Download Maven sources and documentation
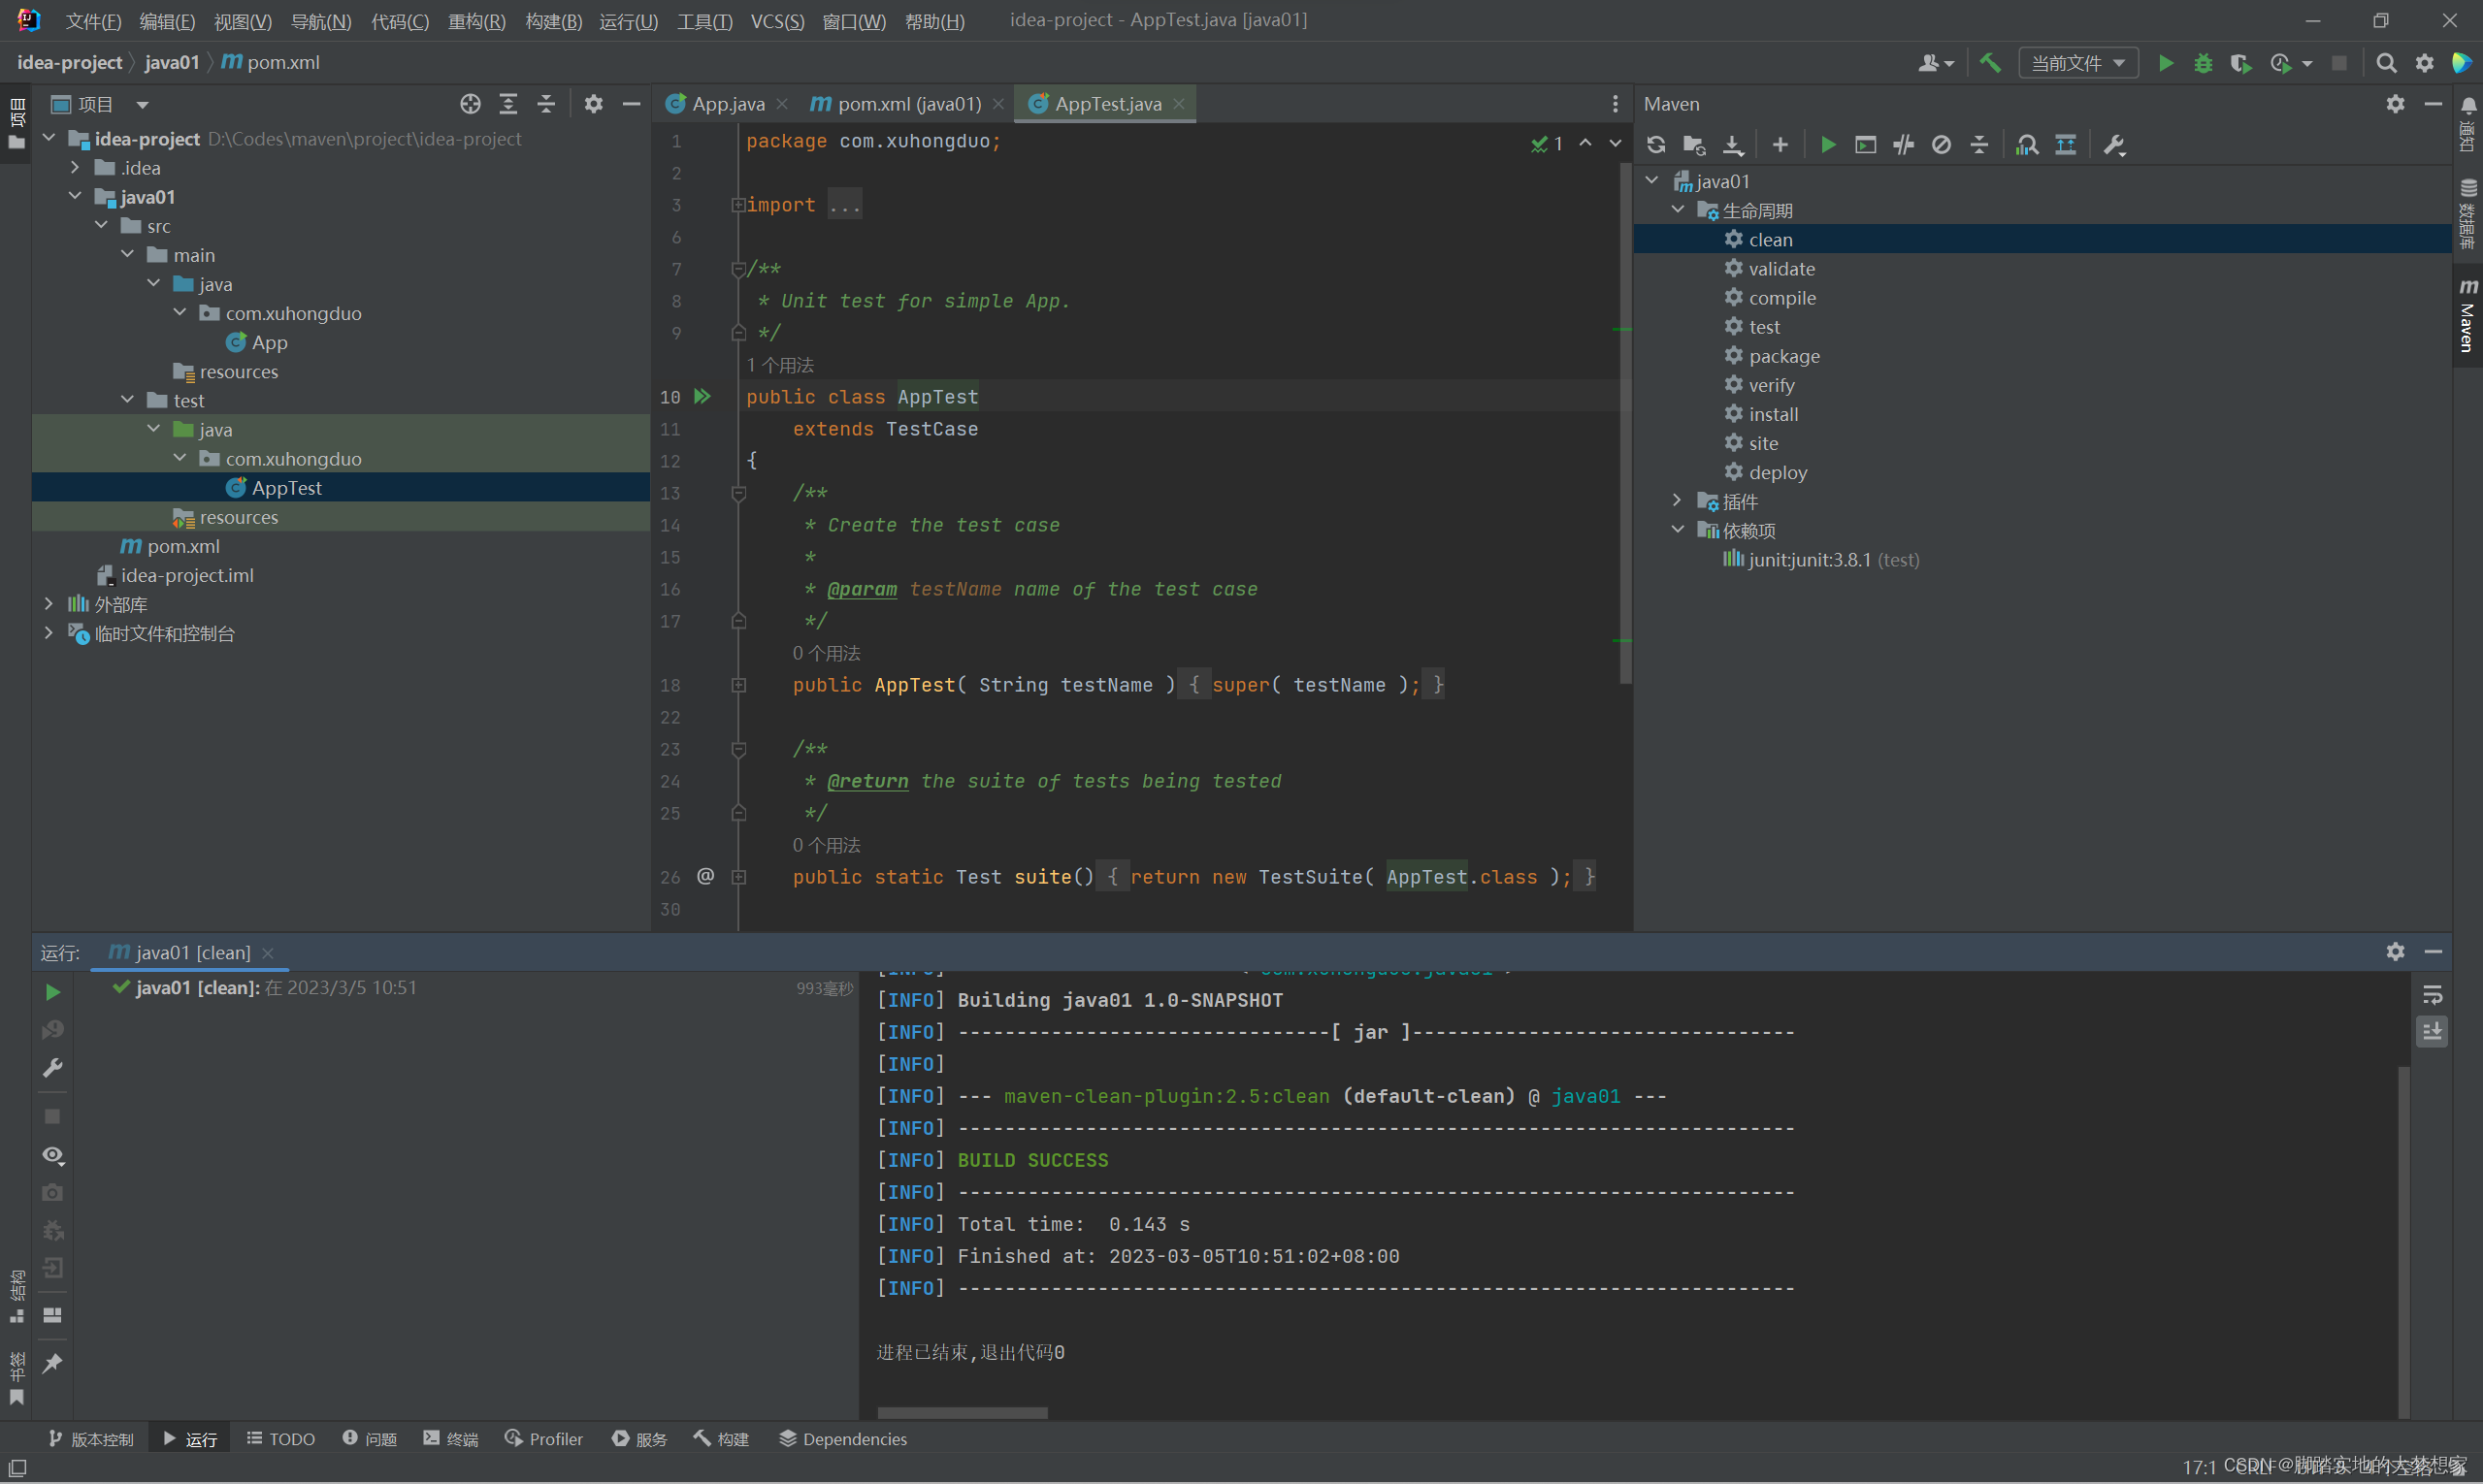2483x1484 pixels. [x=1733, y=145]
